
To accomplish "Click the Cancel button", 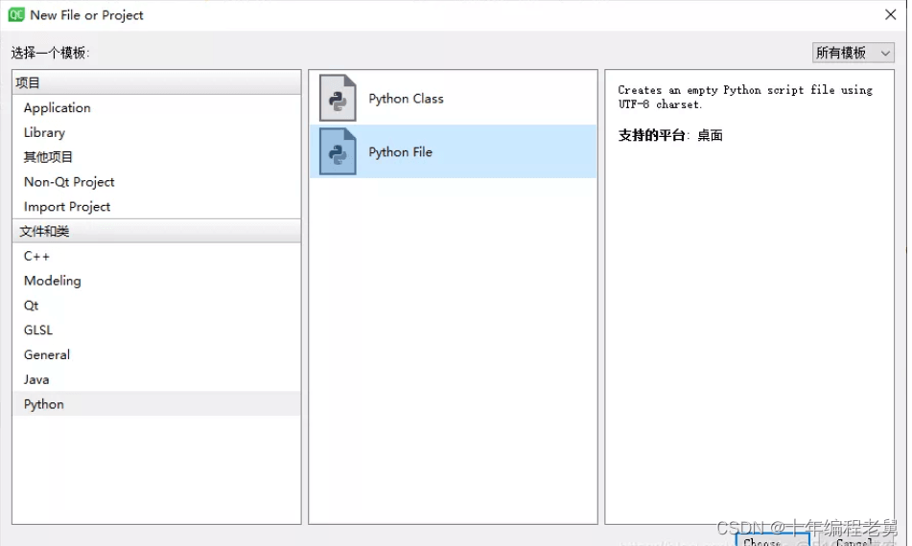I will pos(854,541).
